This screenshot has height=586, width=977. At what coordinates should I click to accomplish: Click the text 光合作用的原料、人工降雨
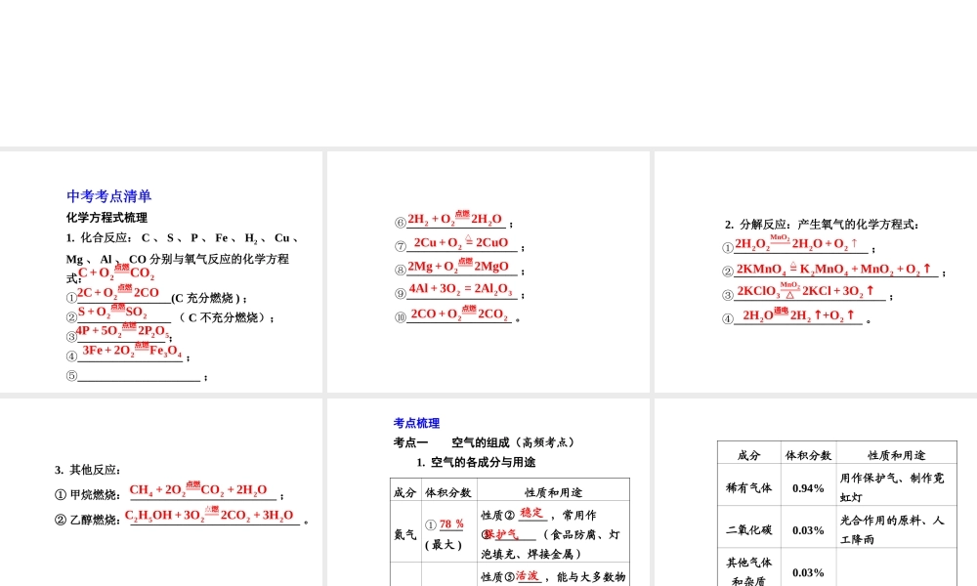coord(892,530)
